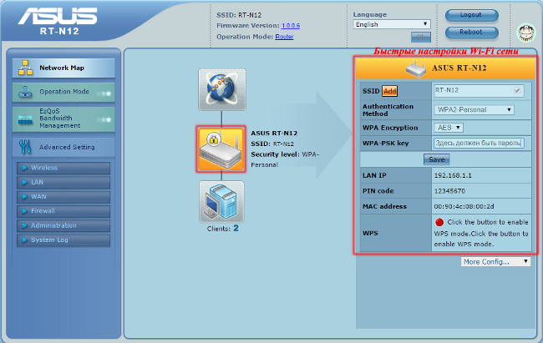This screenshot has width=543, height=343.
Task: Open the Language dropdown
Action: pos(392,24)
